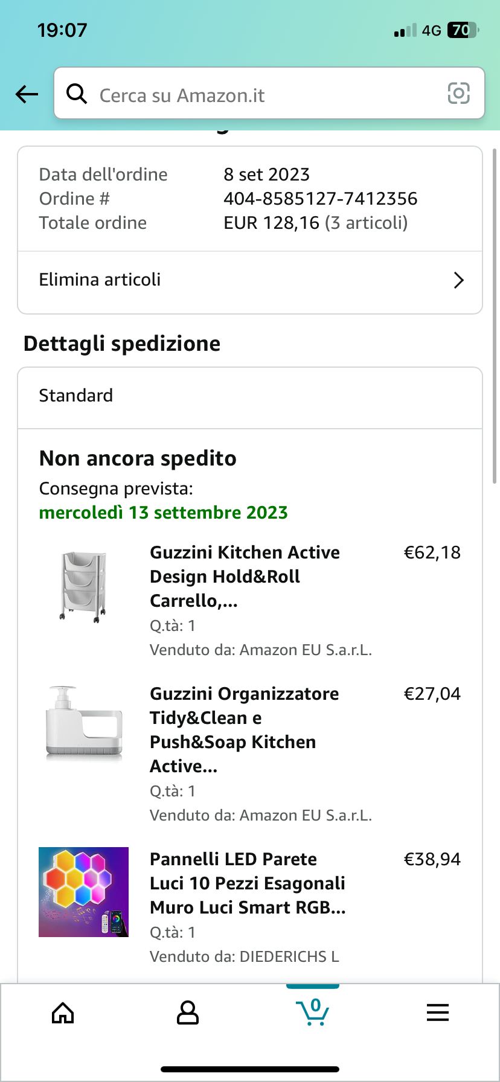Expand Elimina articoli chevron arrow
Image resolution: width=500 pixels, height=1082 pixels.
tap(458, 280)
